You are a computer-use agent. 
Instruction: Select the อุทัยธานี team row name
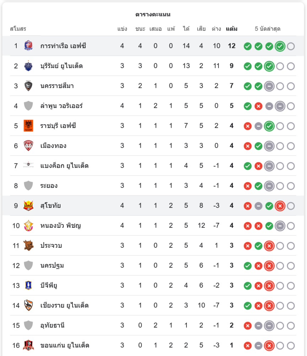click(x=53, y=325)
